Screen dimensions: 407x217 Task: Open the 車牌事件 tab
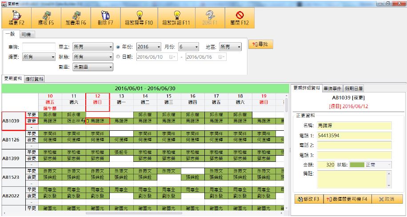click(333, 88)
